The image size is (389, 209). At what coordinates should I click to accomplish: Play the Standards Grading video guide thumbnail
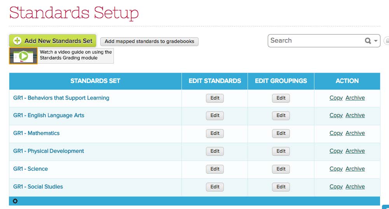point(23,56)
